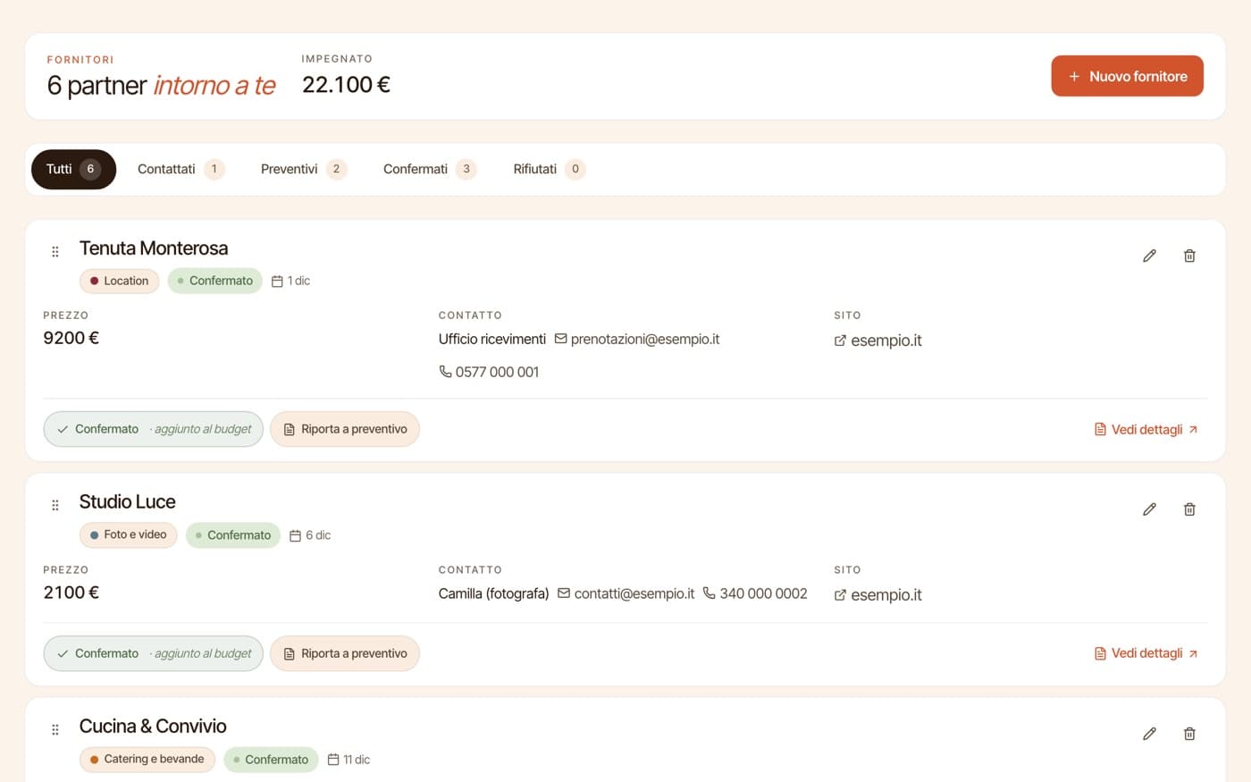Click Riporta a preventivo for Studio Luce
1251x782 pixels.
(345, 653)
